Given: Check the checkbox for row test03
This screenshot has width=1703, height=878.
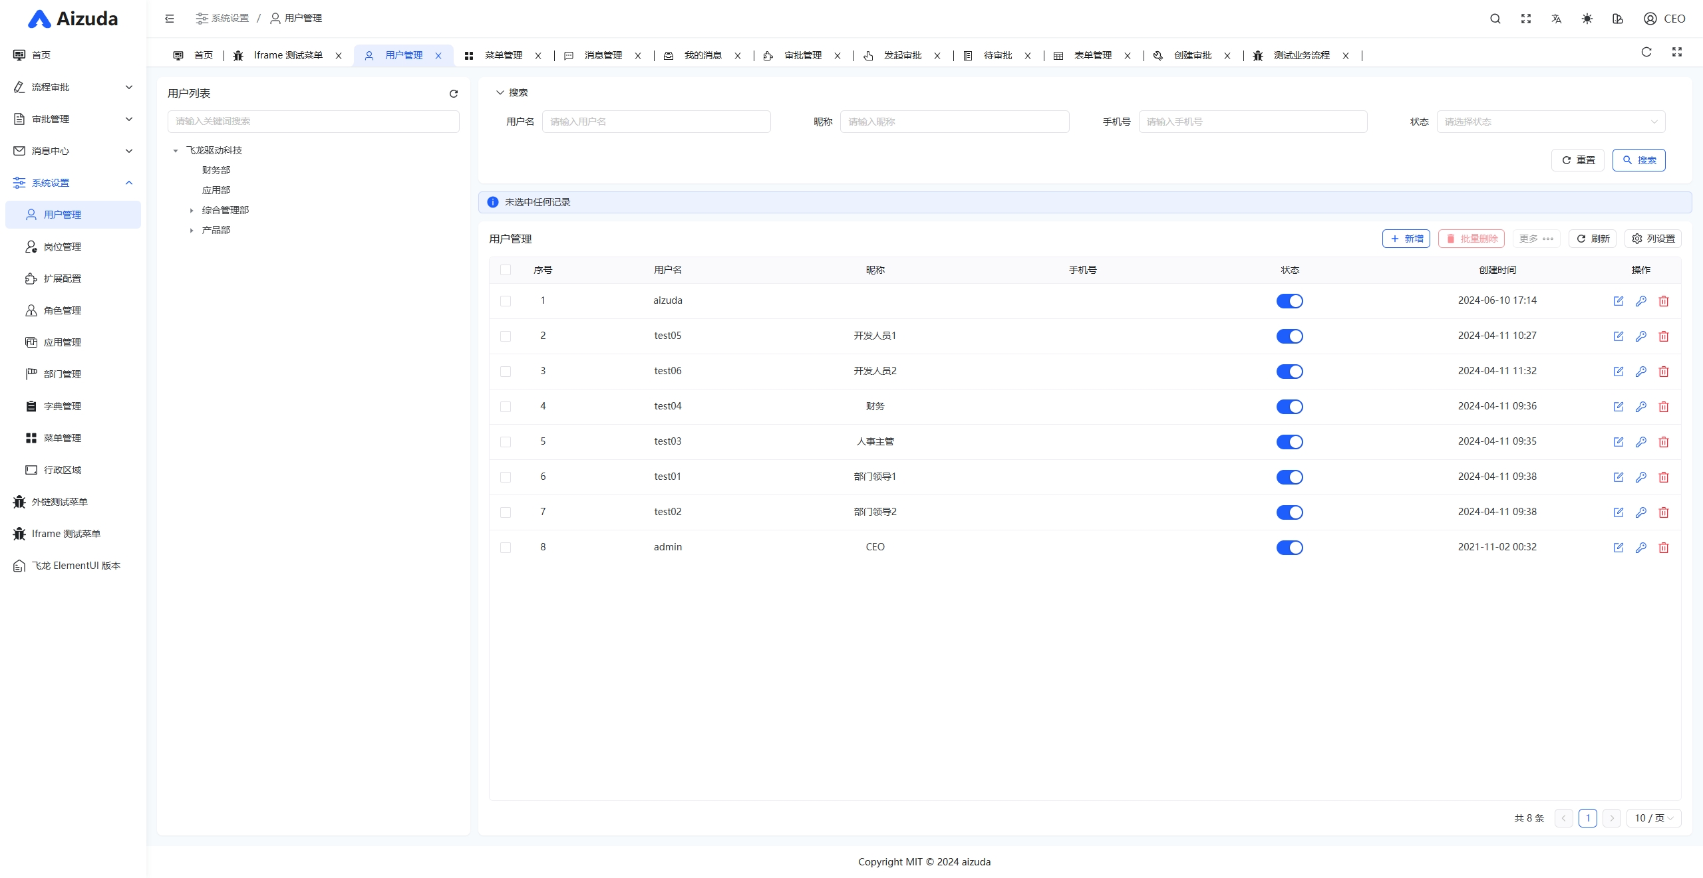Looking at the screenshot, I should coord(506,442).
